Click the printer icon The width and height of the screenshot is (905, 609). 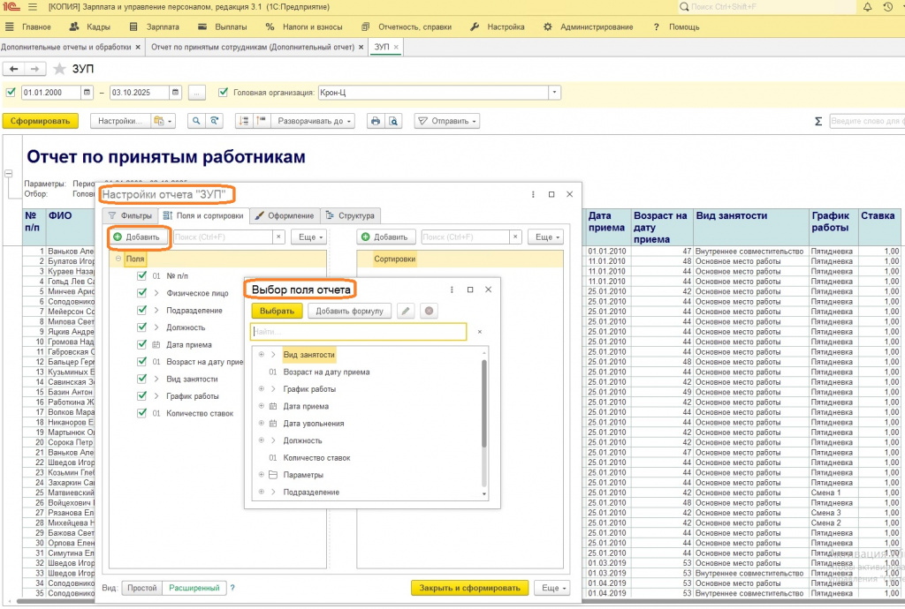tap(376, 121)
